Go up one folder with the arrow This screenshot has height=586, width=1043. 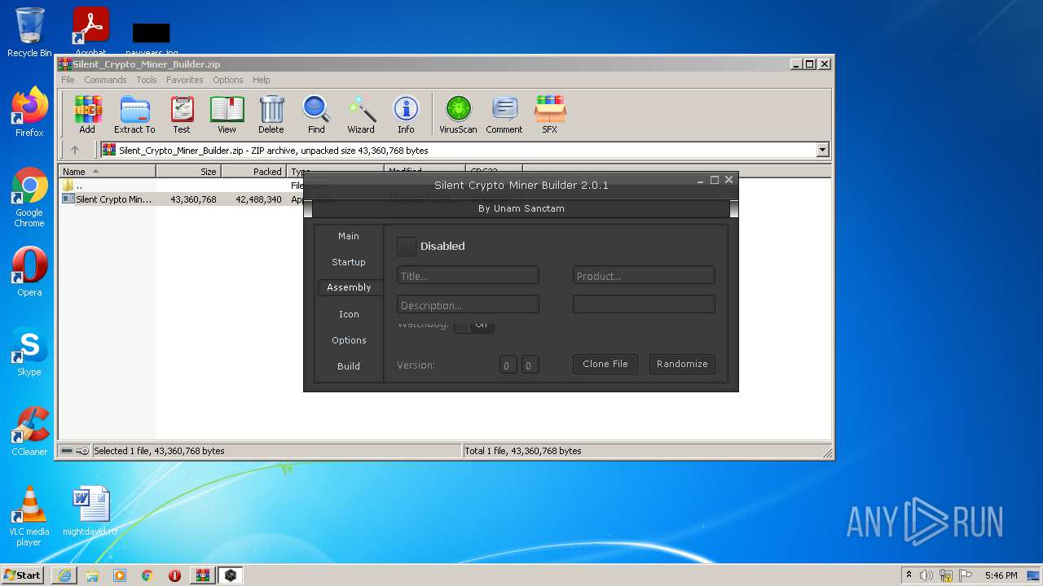pos(75,150)
